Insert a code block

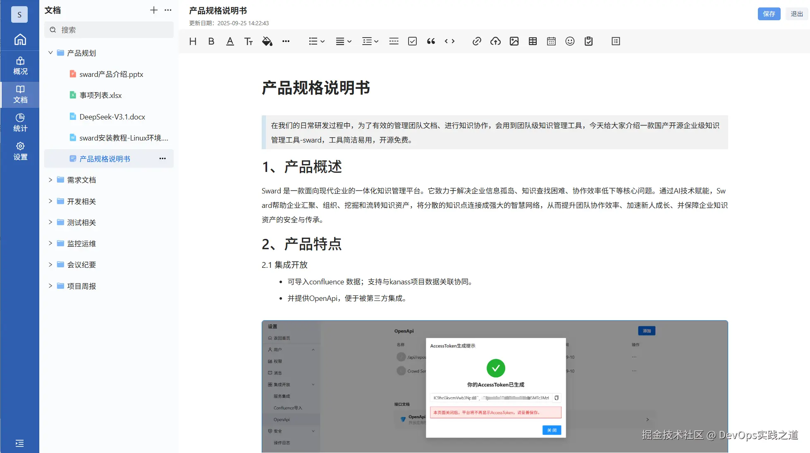coord(449,41)
